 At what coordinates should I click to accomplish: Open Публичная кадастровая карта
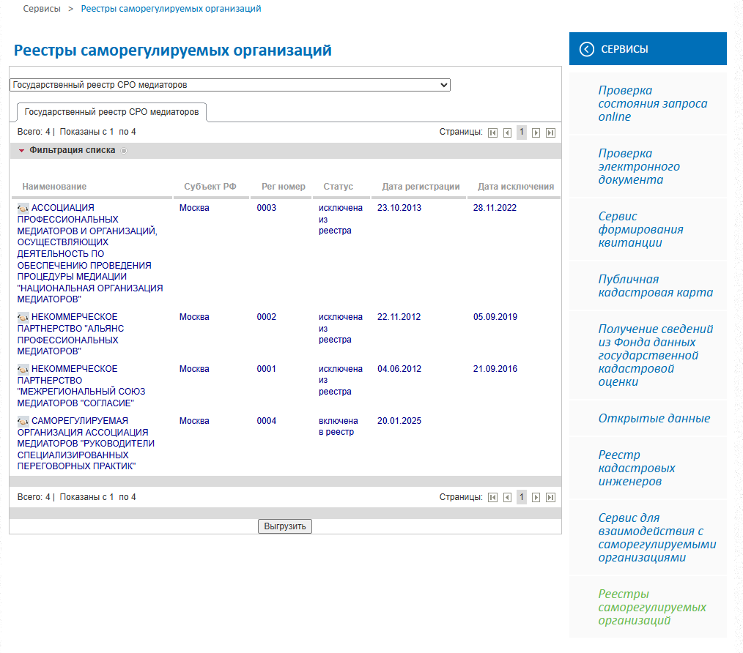click(655, 286)
